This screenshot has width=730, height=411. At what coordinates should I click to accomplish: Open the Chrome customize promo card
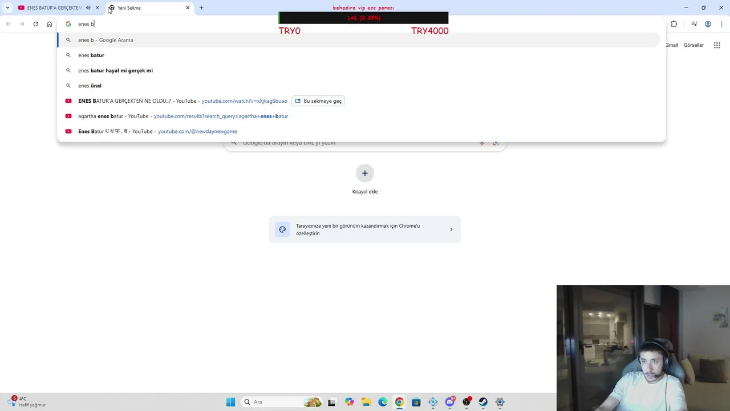click(x=365, y=229)
